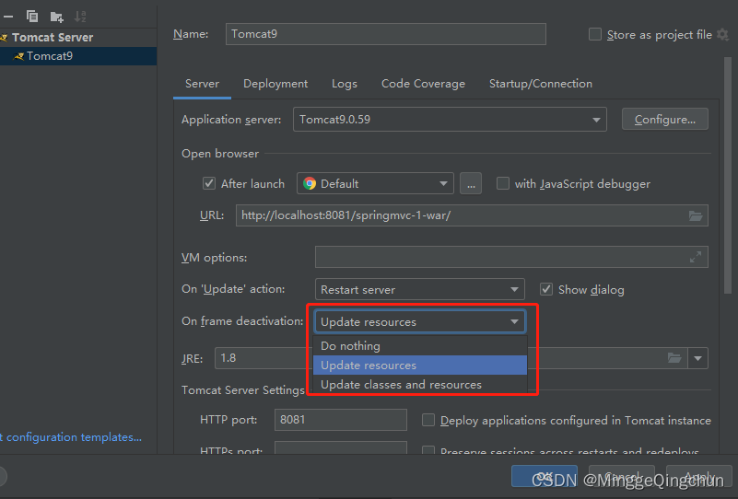Toggle the After launch checkbox
The image size is (738, 499).
(x=209, y=183)
